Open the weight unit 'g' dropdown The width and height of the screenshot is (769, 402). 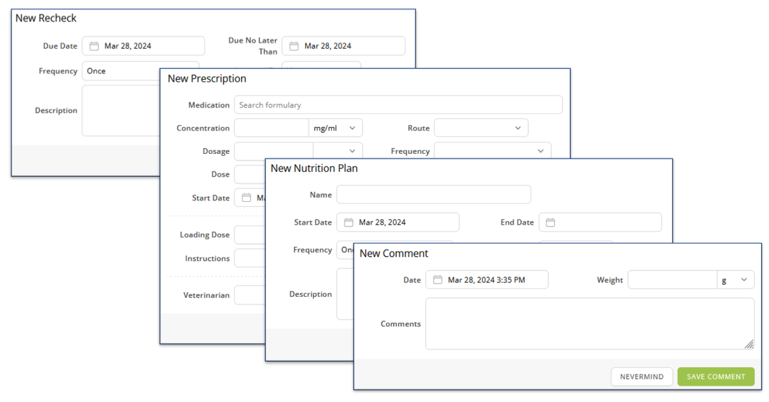[736, 279]
